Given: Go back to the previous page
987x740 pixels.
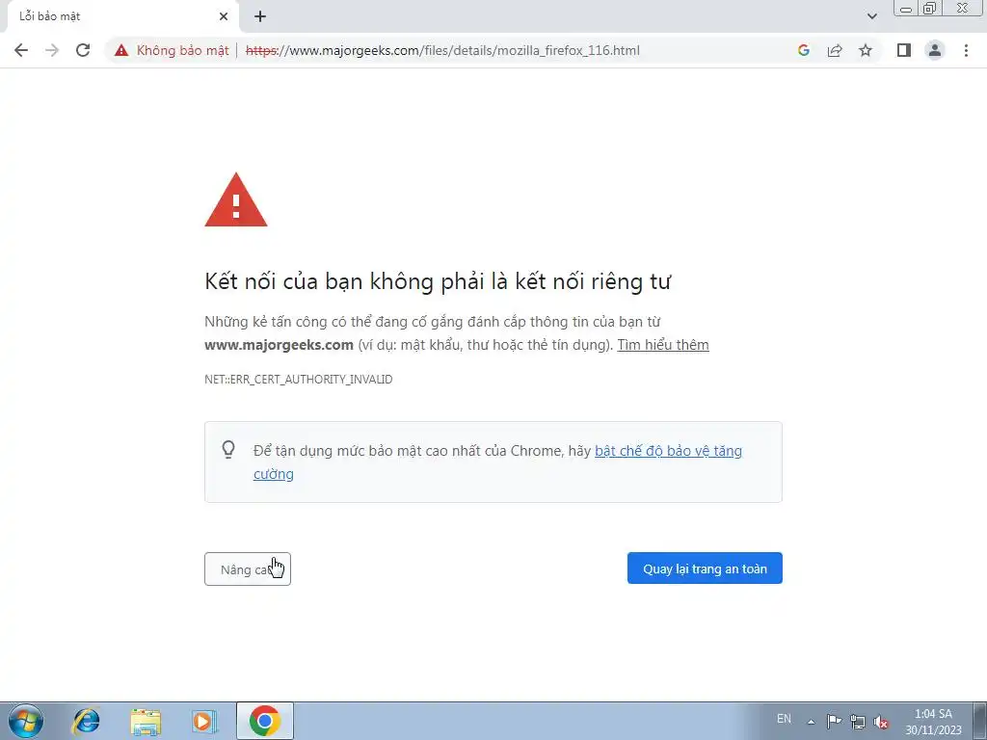Looking at the screenshot, I should click(x=21, y=50).
